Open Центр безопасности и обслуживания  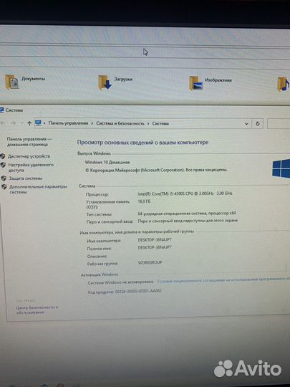[37, 310]
